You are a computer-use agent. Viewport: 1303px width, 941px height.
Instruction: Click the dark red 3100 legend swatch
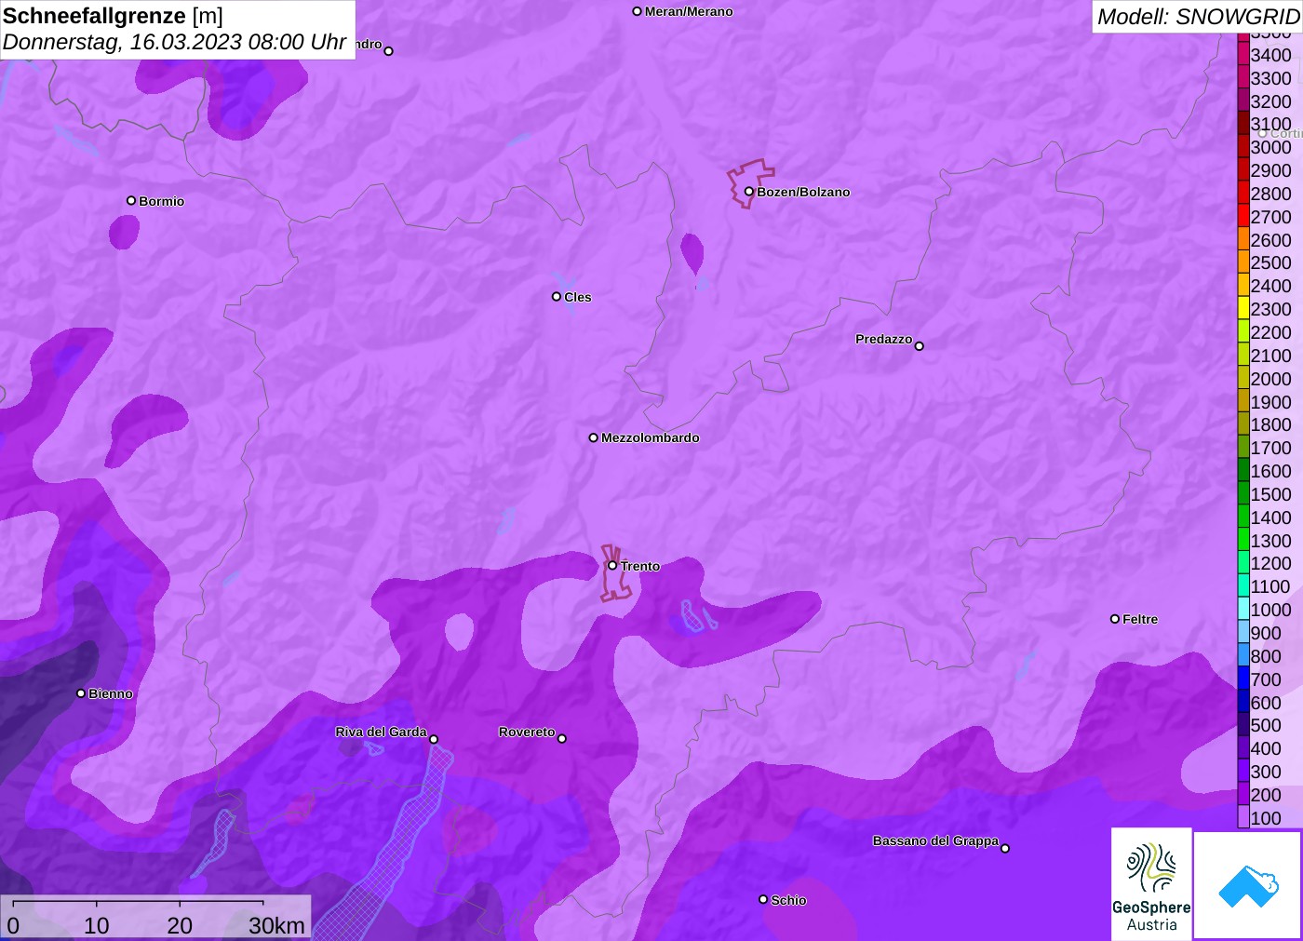(x=1243, y=124)
